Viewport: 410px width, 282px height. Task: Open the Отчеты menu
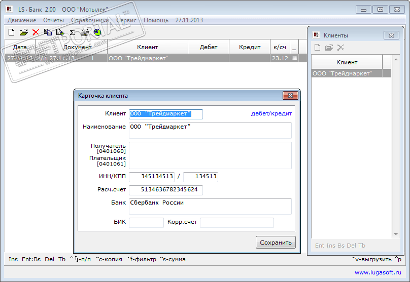coord(53,20)
